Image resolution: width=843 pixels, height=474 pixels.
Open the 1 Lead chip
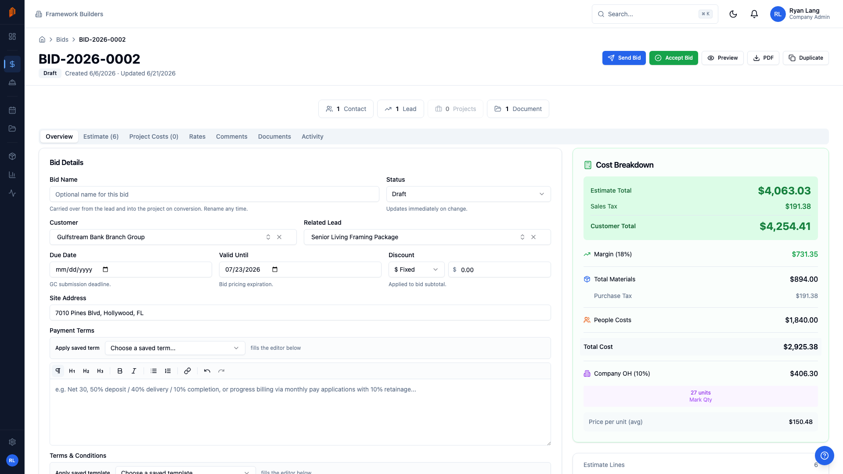pos(400,109)
